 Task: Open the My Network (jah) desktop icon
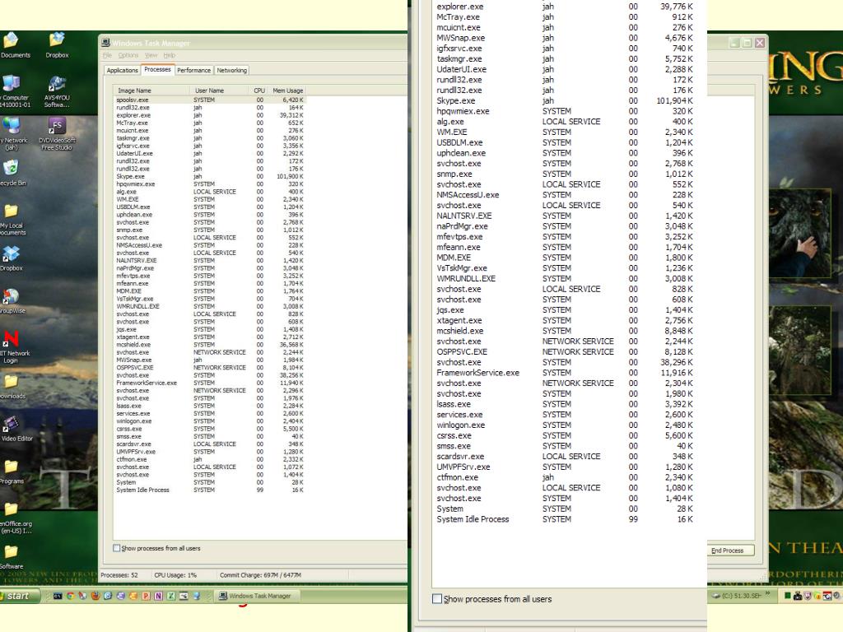[x=12, y=134]
